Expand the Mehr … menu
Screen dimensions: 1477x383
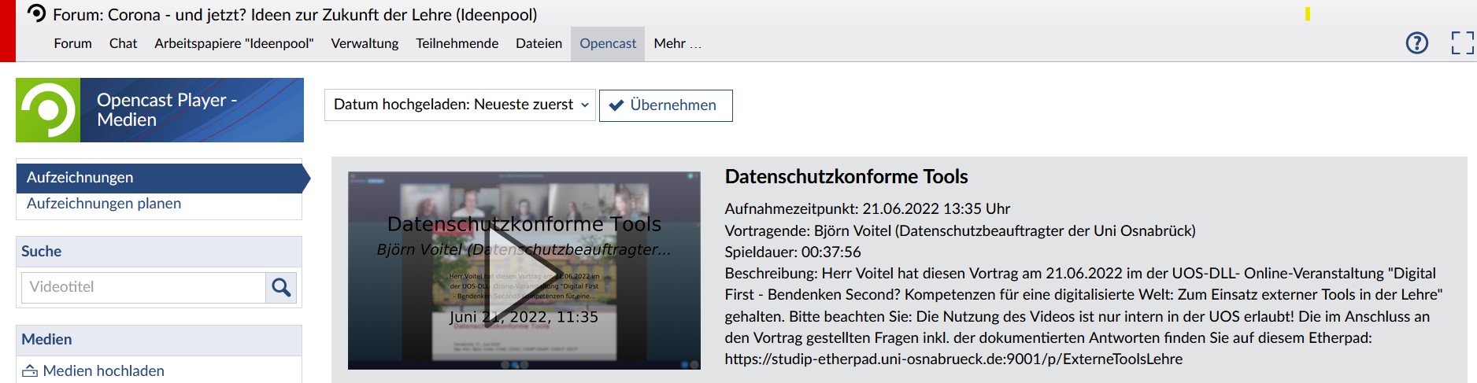[677, 44]
